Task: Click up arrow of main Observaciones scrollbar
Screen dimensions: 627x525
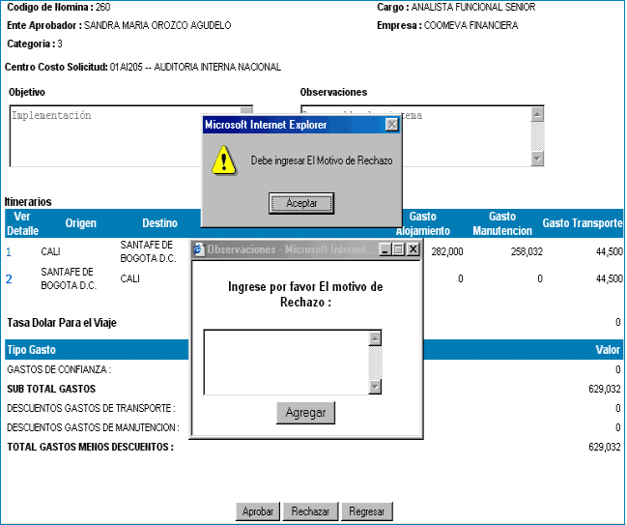Action: (537, 113)
